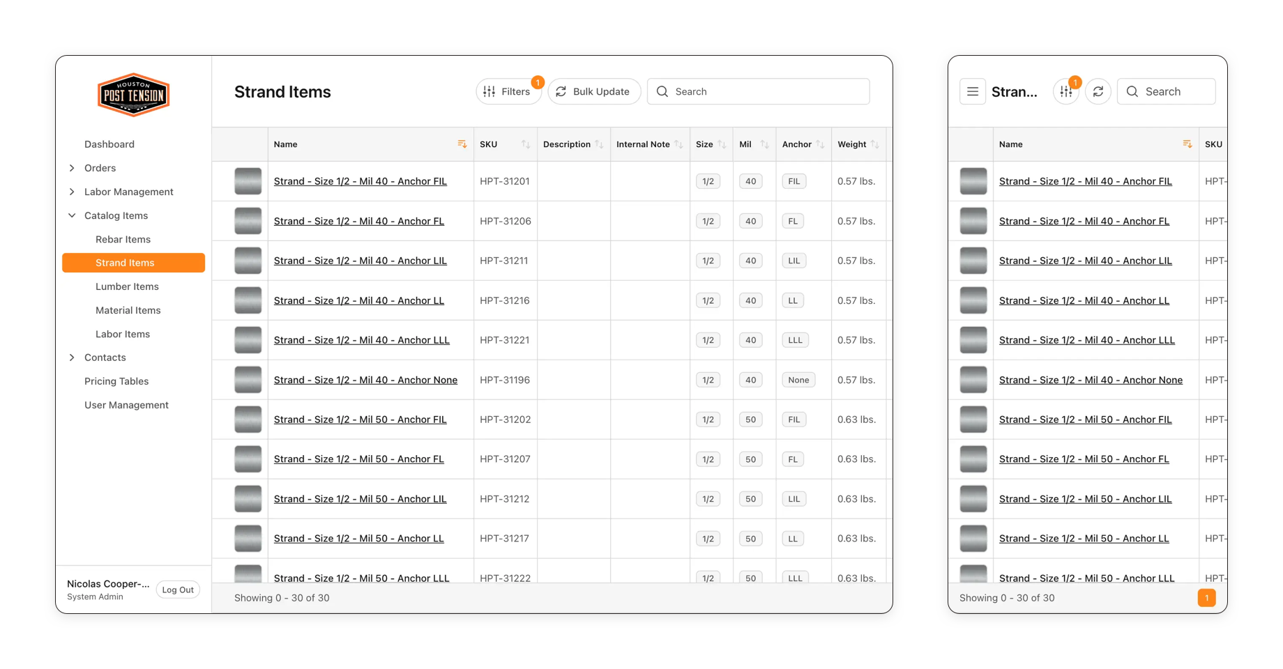
Task: Expand the Orders menu section
Action: (72, 168)
